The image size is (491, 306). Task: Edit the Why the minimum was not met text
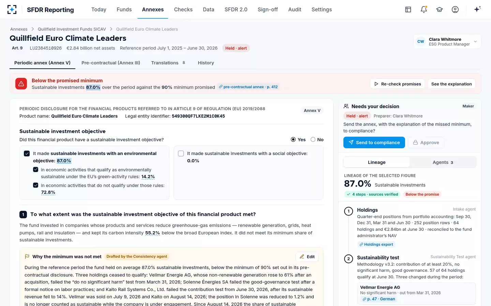(307, 257)
